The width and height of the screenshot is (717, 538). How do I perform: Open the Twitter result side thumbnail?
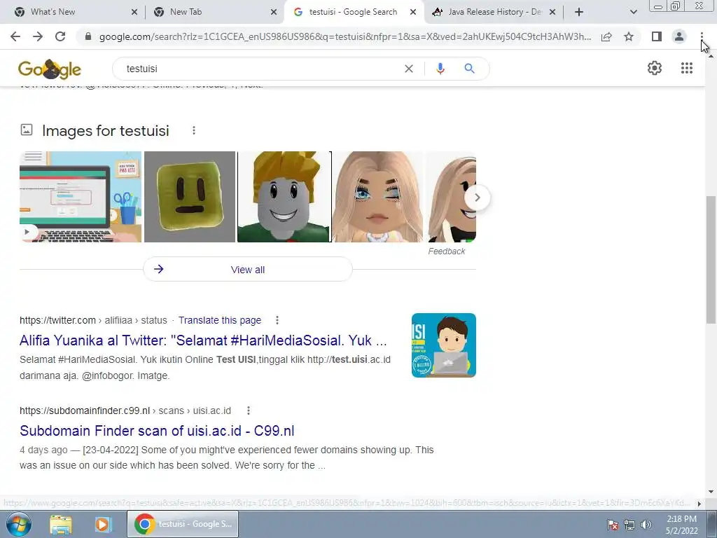pos(443,345)
